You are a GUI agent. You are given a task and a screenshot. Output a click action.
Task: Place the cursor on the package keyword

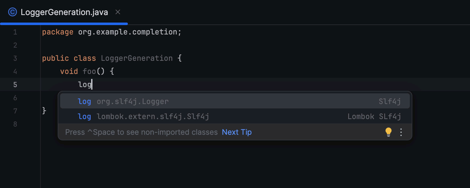tap(58, 32)
